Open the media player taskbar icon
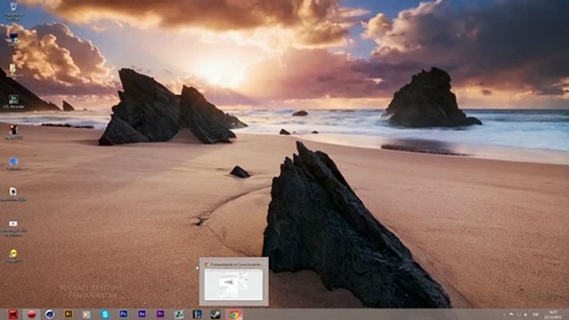Viewport: 569px width, 320px height. (86, 314)
